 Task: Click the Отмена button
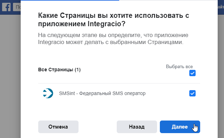[58, 127]
